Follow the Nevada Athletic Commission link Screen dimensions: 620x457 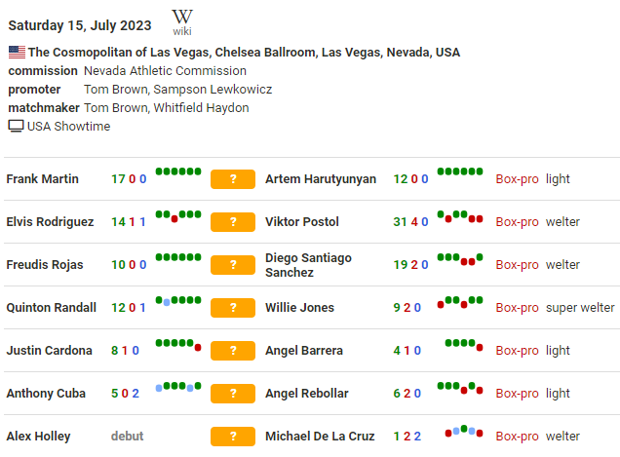pos(165,71)
